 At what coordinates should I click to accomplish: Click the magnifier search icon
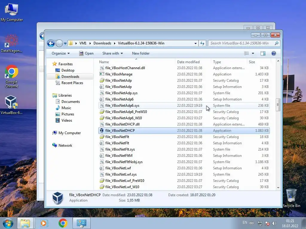pos(276,43)
